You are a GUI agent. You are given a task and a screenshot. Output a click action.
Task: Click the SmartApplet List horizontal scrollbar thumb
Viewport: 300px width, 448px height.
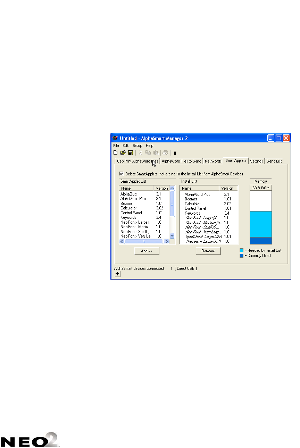143,241
